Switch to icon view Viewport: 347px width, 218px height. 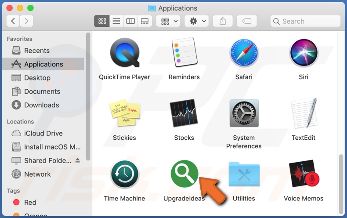click(x=102, y=21)
